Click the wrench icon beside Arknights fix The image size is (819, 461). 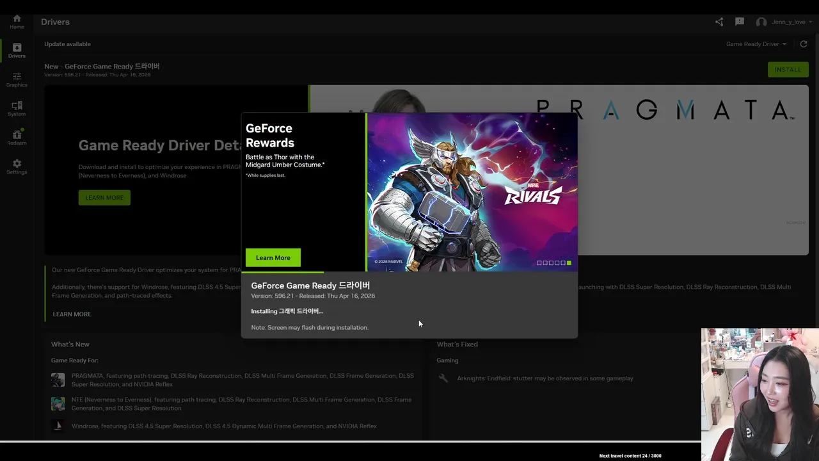tap(443, 378)
